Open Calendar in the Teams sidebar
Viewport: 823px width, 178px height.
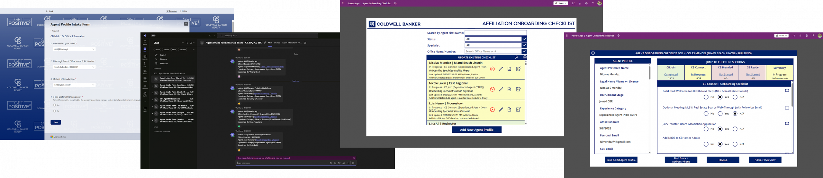[145, 57]
